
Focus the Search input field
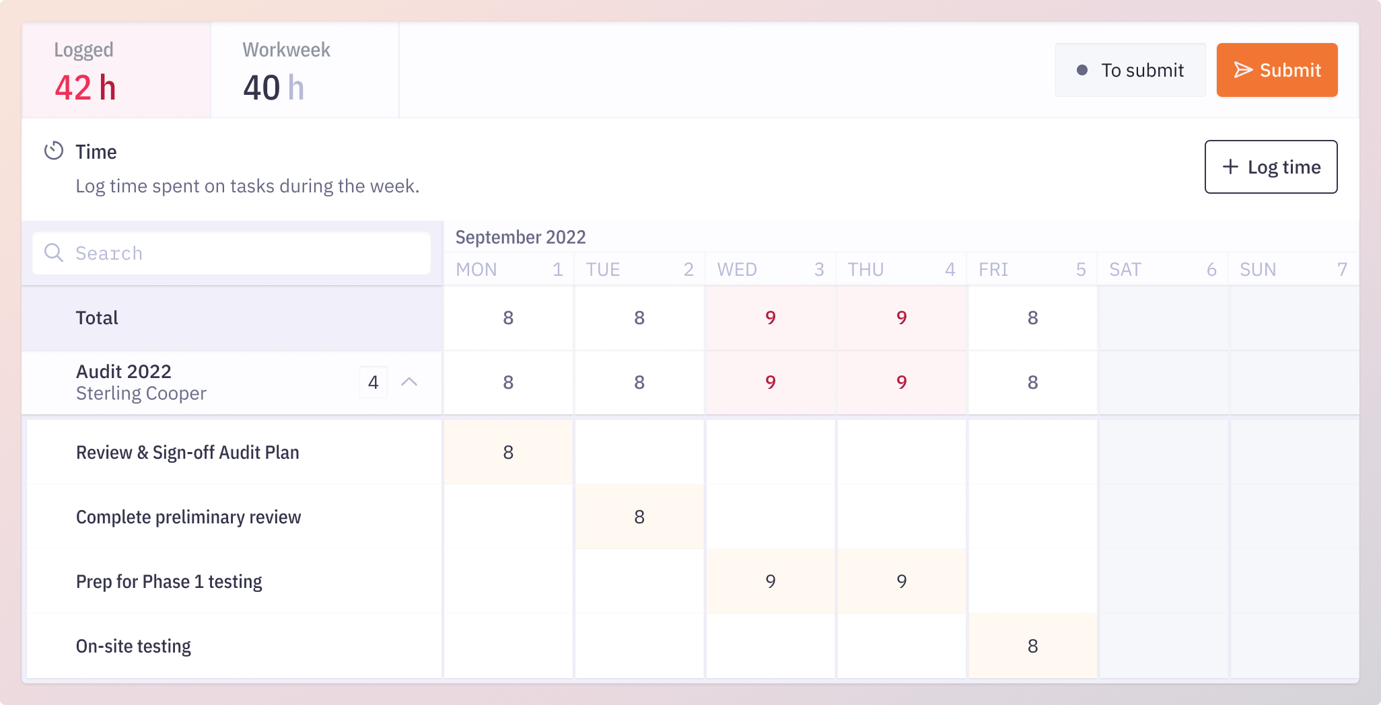[232, 253]
